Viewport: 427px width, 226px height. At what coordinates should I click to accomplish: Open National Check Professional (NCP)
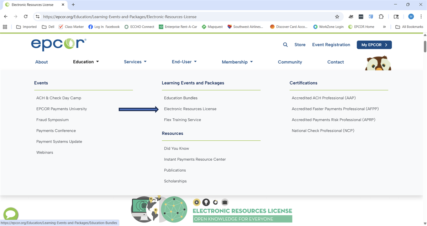coord(323,131)
